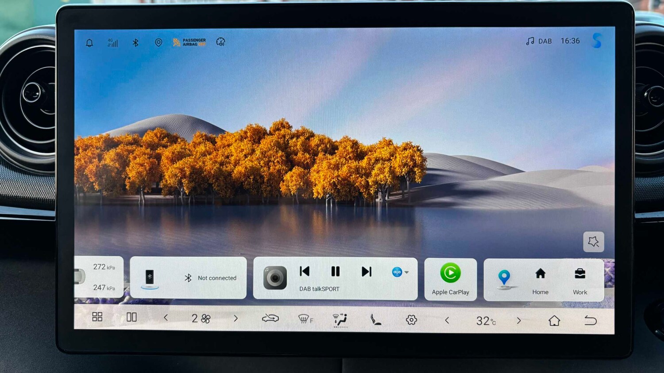The width and height of the screenshot is (664, 373).
Task: Toggle the airflow direction mode
Action: click(x=340, y=319)
